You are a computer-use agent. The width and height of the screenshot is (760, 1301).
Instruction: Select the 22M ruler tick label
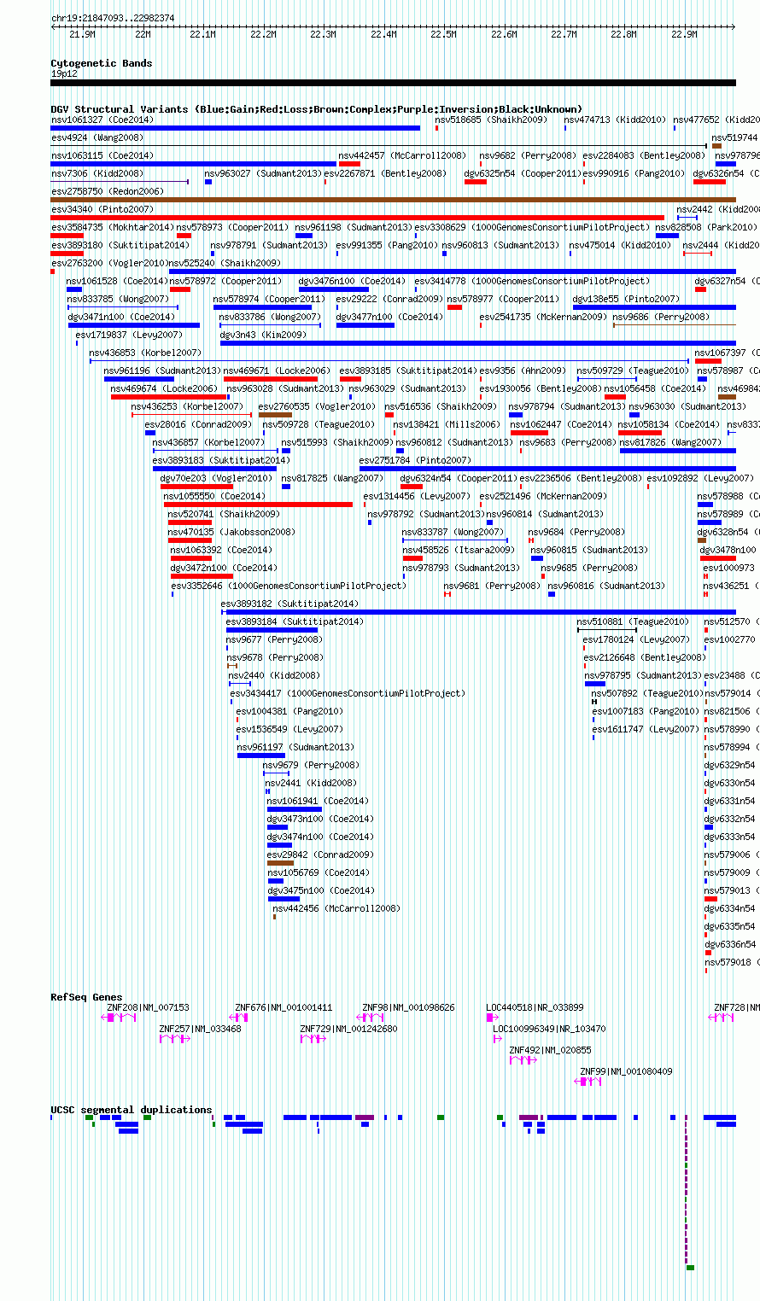click(143, 34)
